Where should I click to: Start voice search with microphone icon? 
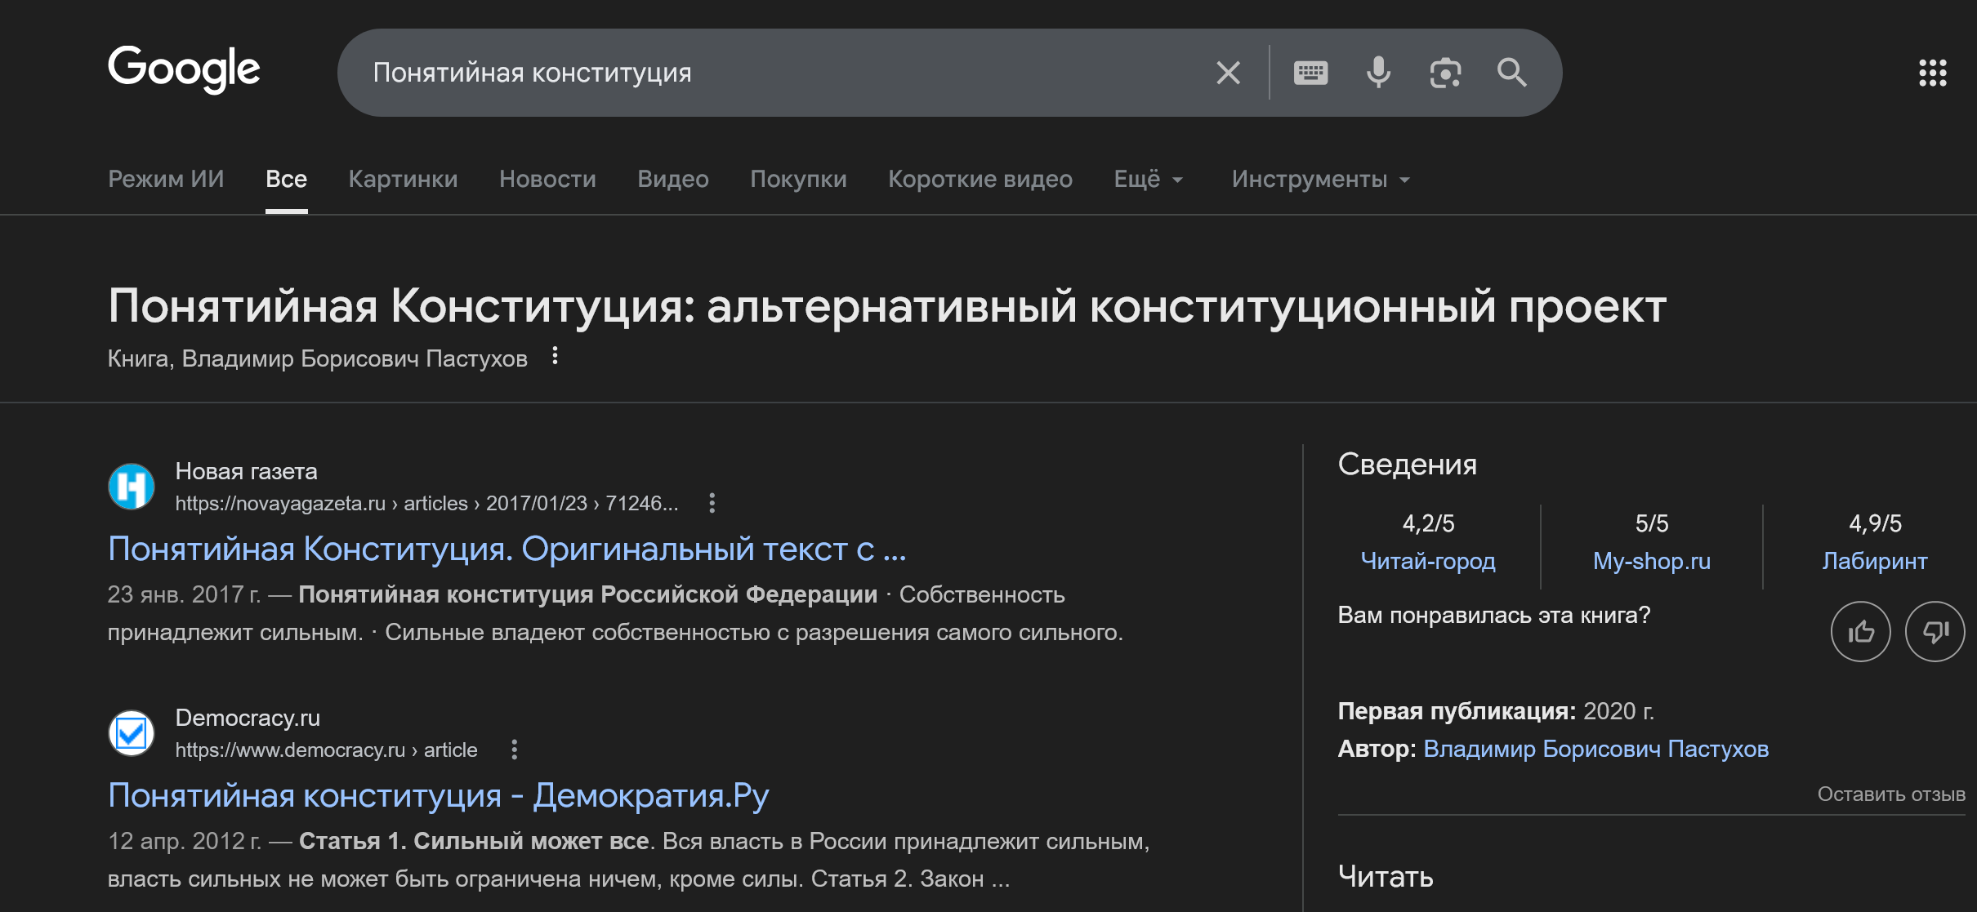[x=1378, y=73]
